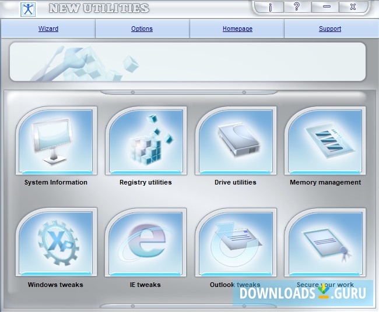Image resolution: width=379 pixels, height=312 pixels.
Task: Open the Wizard link
Action: click(48, 29)
